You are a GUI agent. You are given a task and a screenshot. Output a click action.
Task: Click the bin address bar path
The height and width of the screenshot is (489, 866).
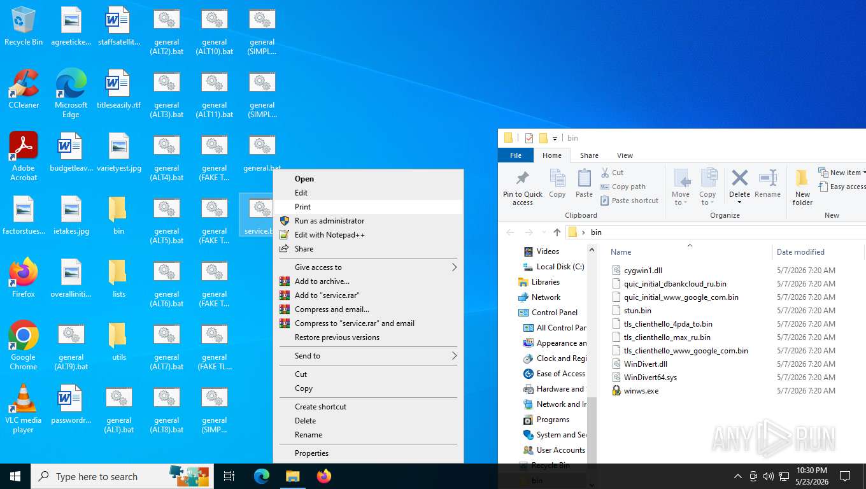[596, 232]
